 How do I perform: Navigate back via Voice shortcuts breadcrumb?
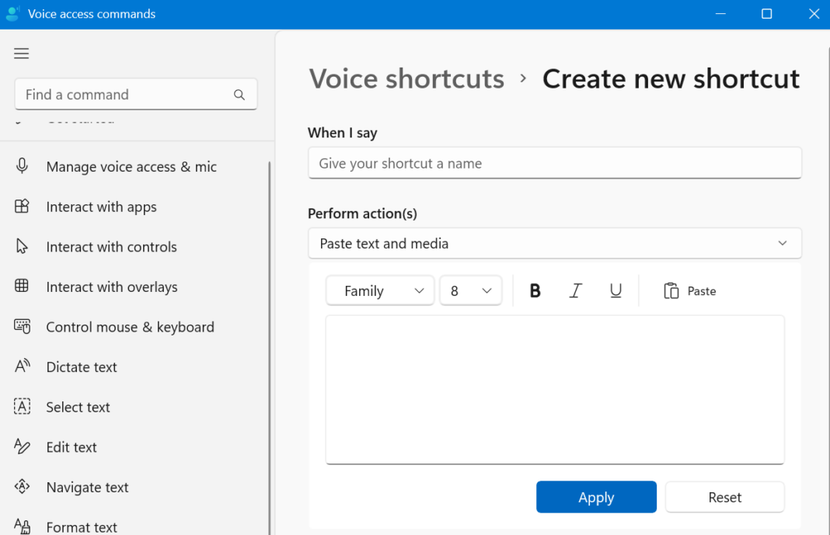(406, 78)
